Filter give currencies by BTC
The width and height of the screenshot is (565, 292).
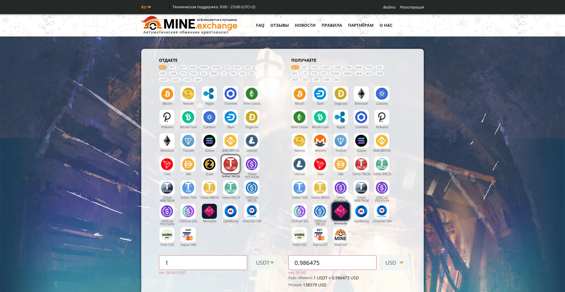tap(172, 67)
